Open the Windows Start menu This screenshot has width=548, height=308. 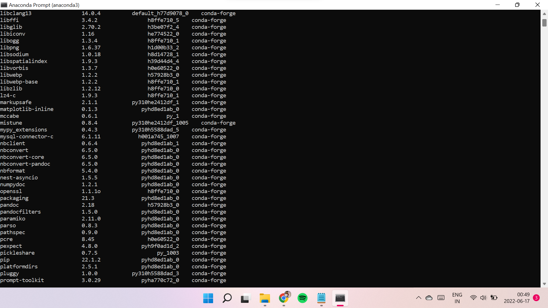point(208,298)
